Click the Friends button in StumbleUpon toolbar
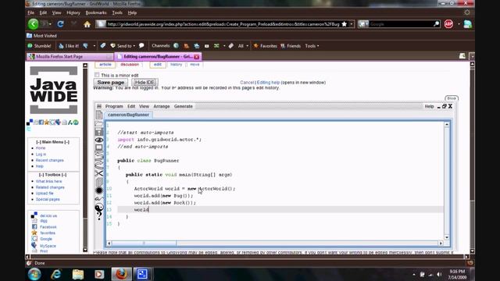The image size is (500, 281). (291, 46)
